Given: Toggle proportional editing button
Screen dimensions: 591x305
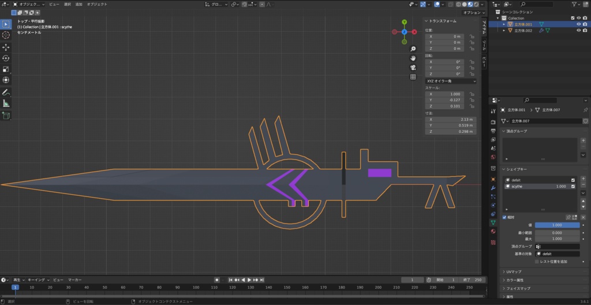Looking at the screenshot, I should [262, 4].
